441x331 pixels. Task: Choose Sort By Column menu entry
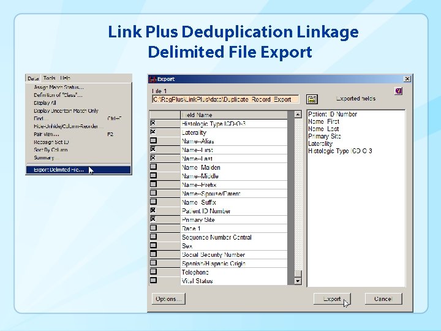coord(78,150)
